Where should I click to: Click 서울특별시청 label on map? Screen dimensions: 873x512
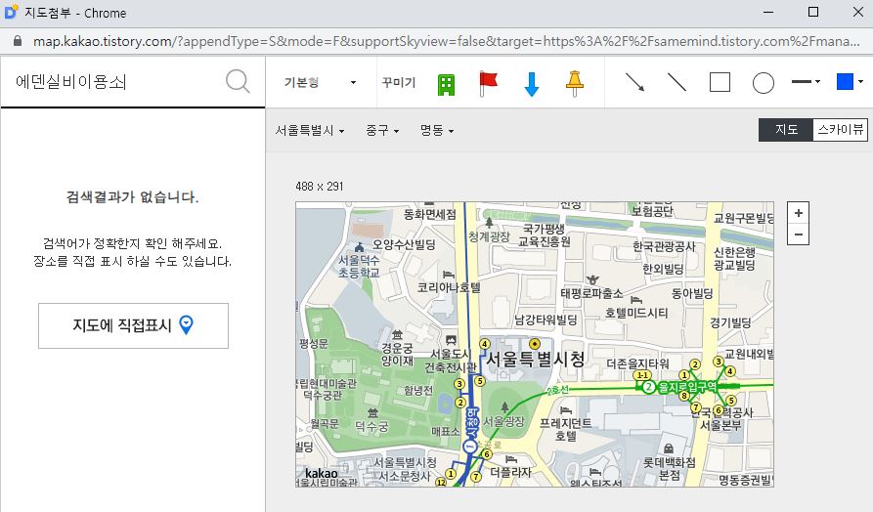(x=535, y=359)
